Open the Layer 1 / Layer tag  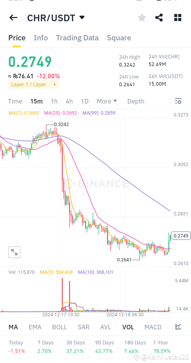click(x=33, y=84)
